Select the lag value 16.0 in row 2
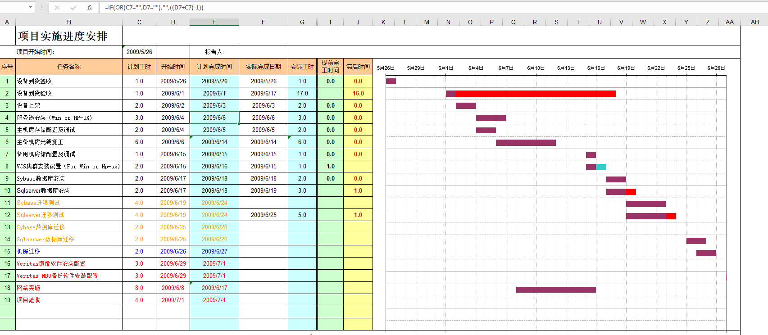Image resolution: width=768 pixels, height=335 pixels. [x=358, y=93]
